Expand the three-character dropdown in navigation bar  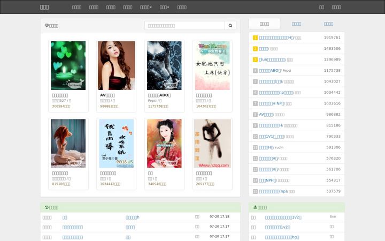pos(164,7)
